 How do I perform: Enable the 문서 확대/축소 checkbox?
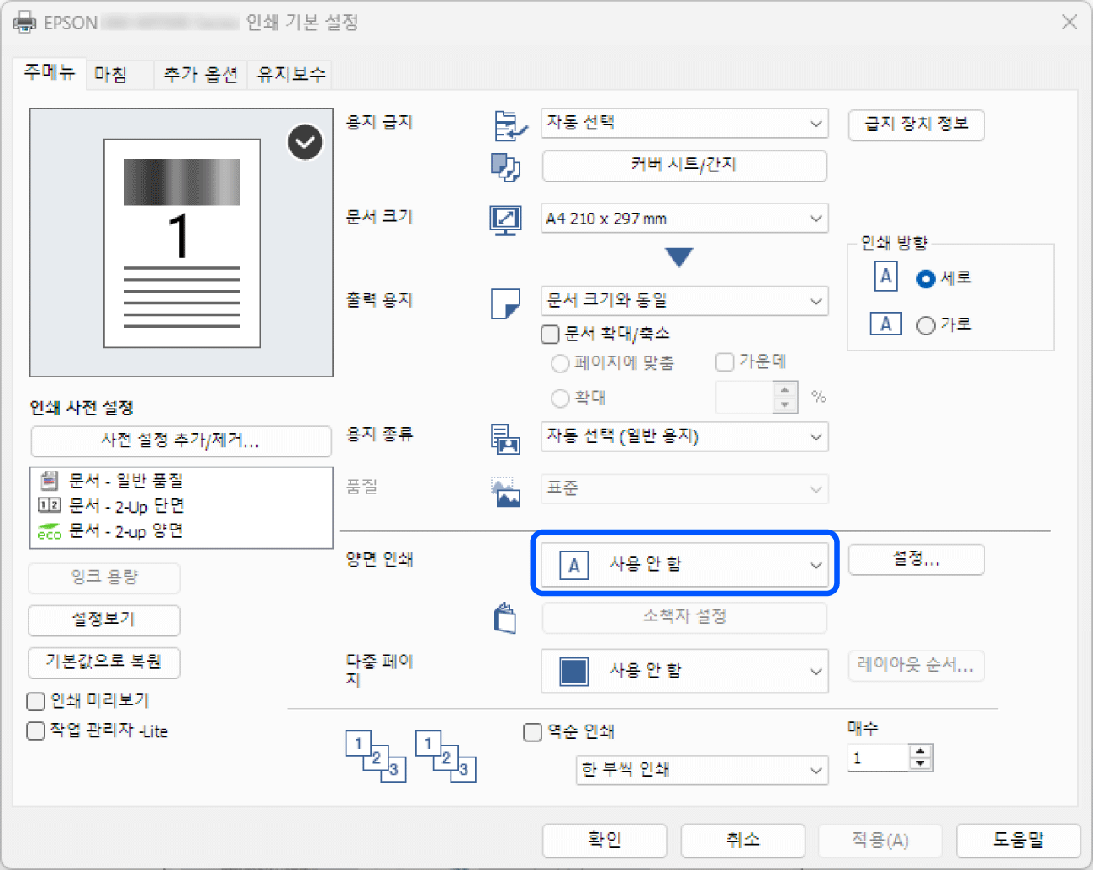tap(551, 335)
